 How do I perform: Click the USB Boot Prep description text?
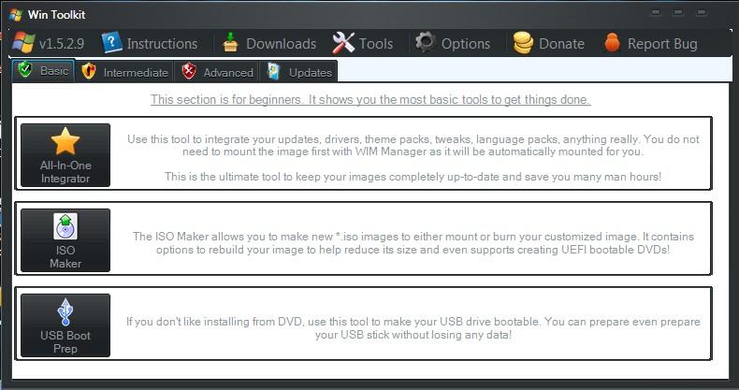click(413, 328)
